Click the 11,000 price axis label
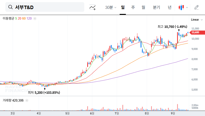 [x=195, y=29]
